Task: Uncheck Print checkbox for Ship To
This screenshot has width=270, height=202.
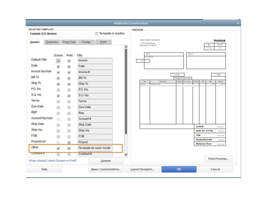Action: point(69,84)
